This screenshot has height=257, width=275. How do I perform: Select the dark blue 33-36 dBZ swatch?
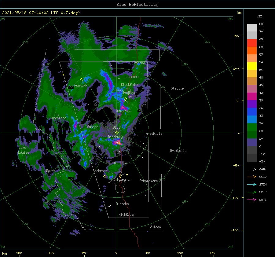(252, 112)
